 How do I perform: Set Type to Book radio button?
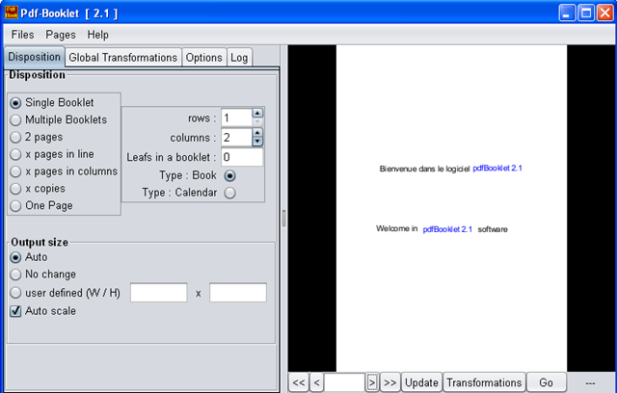pyautogui.click(x=229, y=175)
